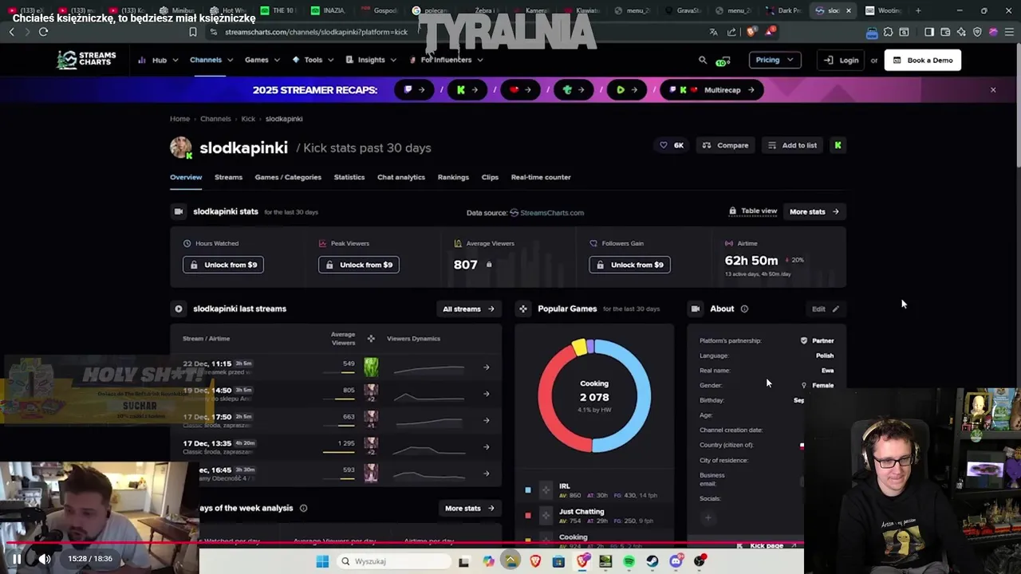Click the Edit pencil in About
Screen dimensions: 1021x574
(x=826, y=309)
